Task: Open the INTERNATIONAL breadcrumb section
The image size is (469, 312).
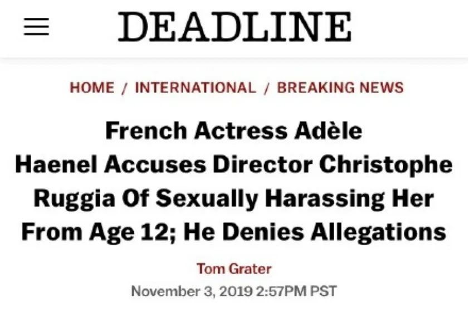Action: coord(196,87)
